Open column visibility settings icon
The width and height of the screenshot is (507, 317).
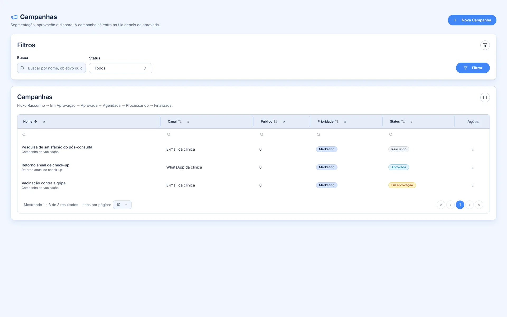pyautogui.click(x=485, y=97)
